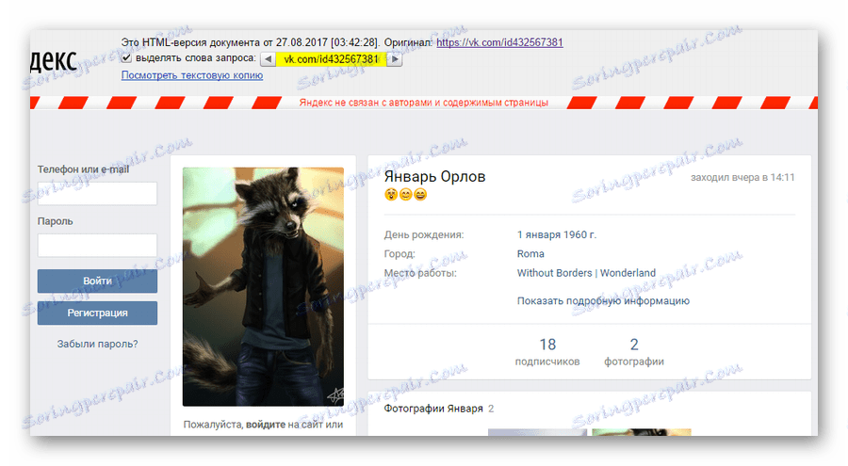Select the highlighted vk.com/id432567381 query field
This screenshot has width=848, height=466.
(332, 59)
